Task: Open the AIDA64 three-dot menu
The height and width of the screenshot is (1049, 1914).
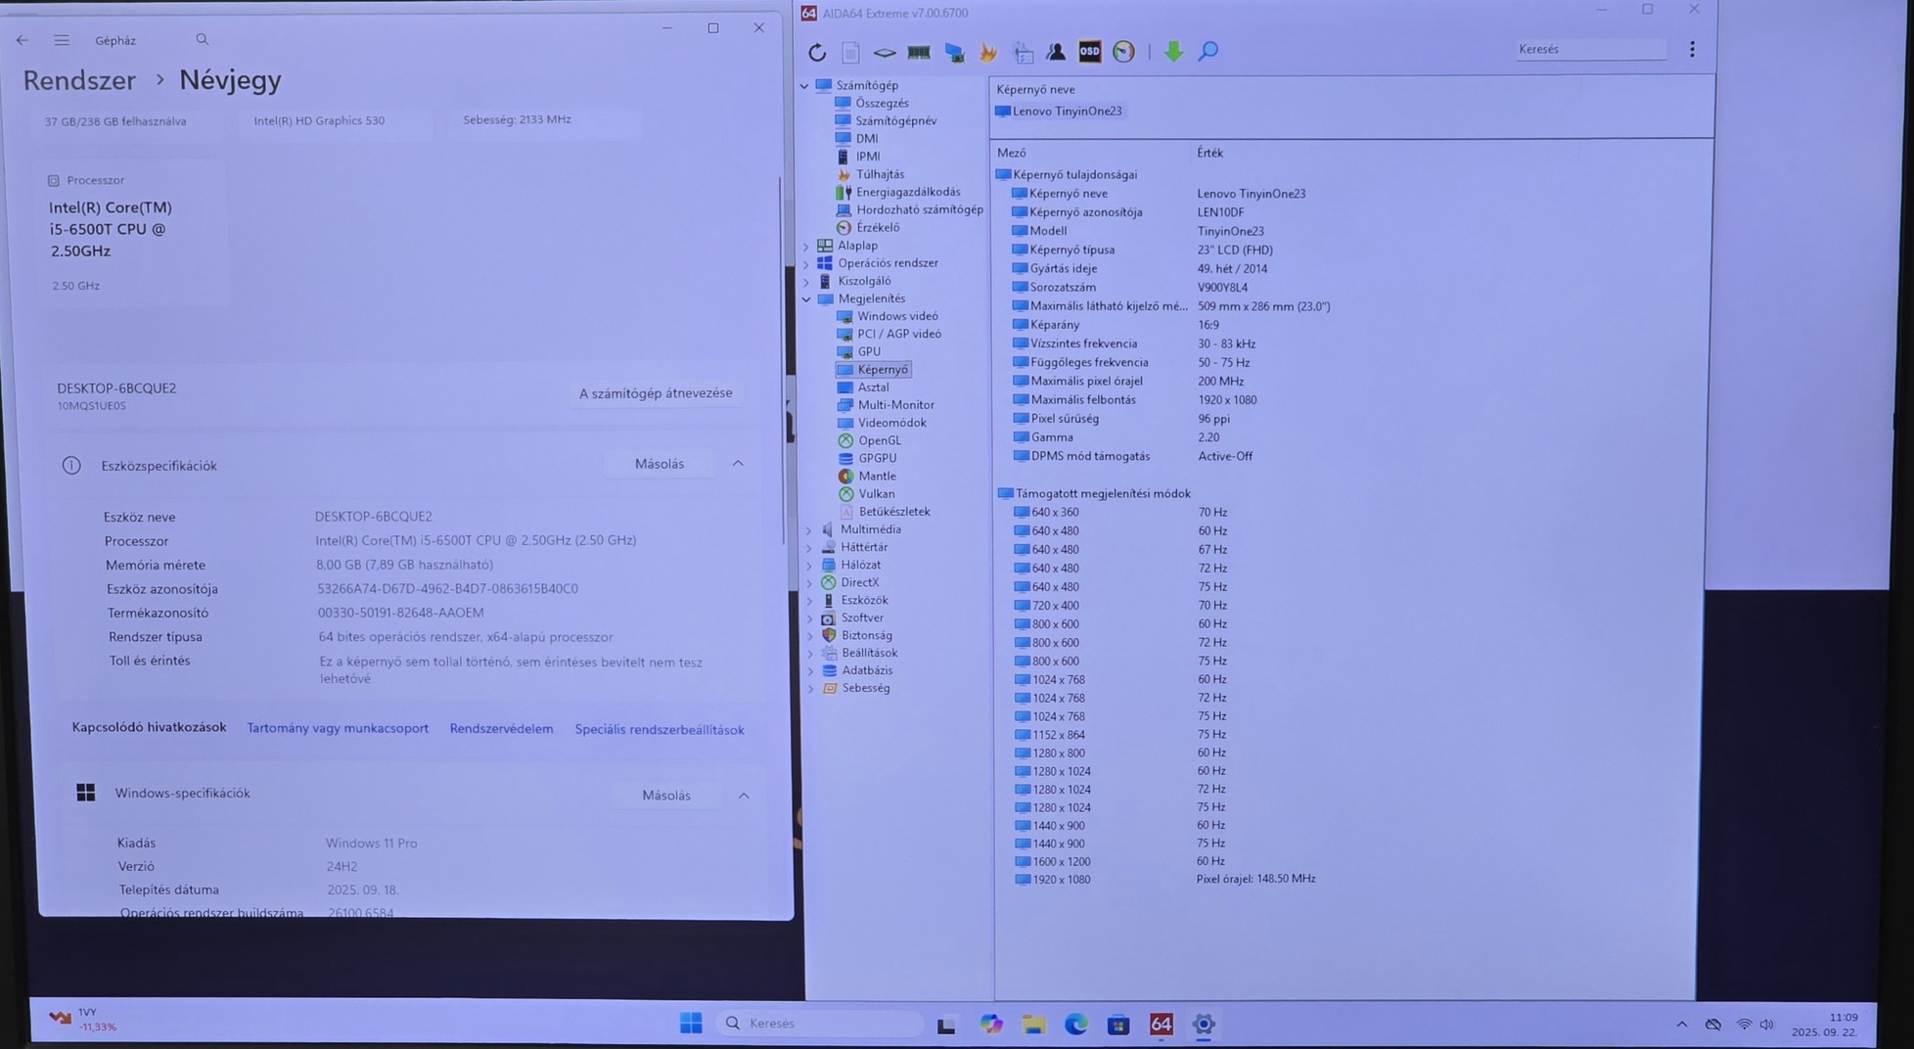Action: coord(1692,49)
